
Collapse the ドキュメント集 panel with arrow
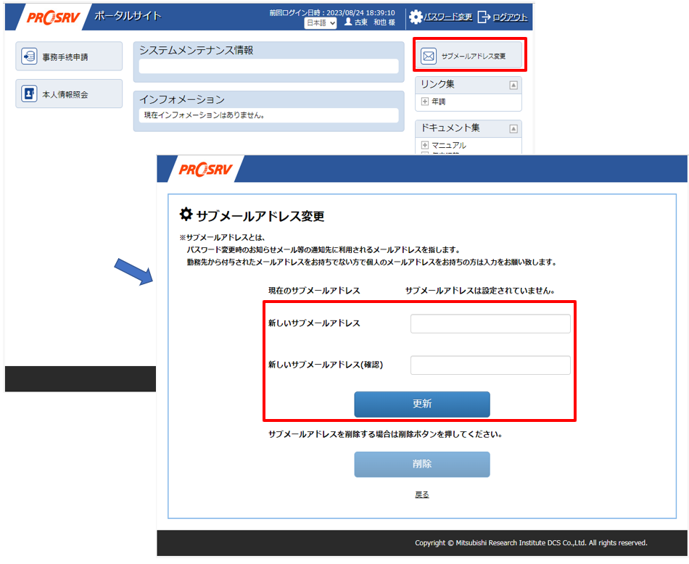coord(513,129)
